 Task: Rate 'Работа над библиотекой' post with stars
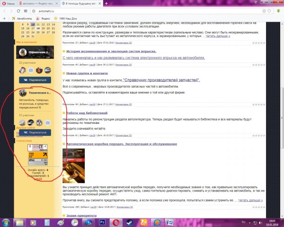pyautogui.click(x=258, y=136)
